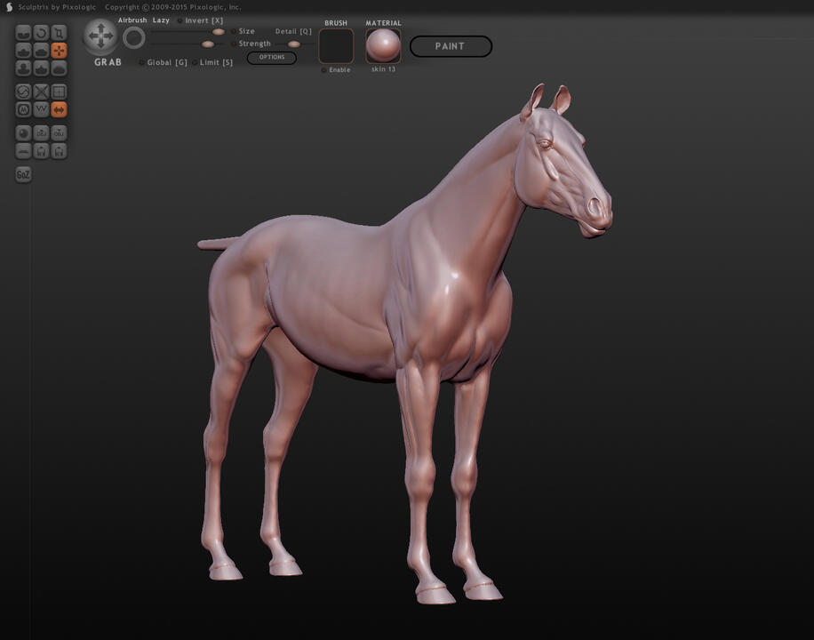Image resolution: width=814 pixels, height=640 pixels.
Task: Click the Subdivide All grid icon
Action: click(59, 92)
